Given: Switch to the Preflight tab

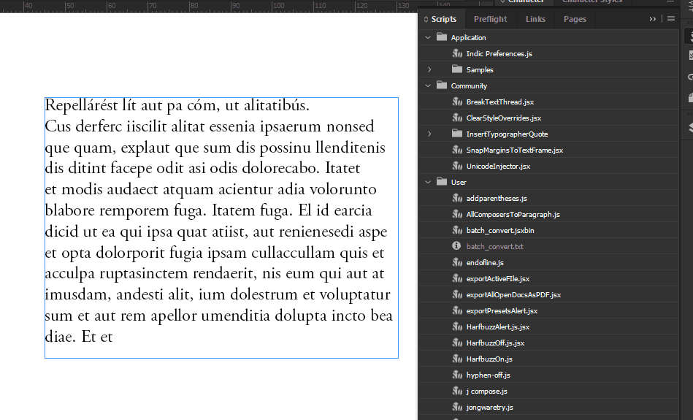Looking at the screenshot, I should point(490,19).
